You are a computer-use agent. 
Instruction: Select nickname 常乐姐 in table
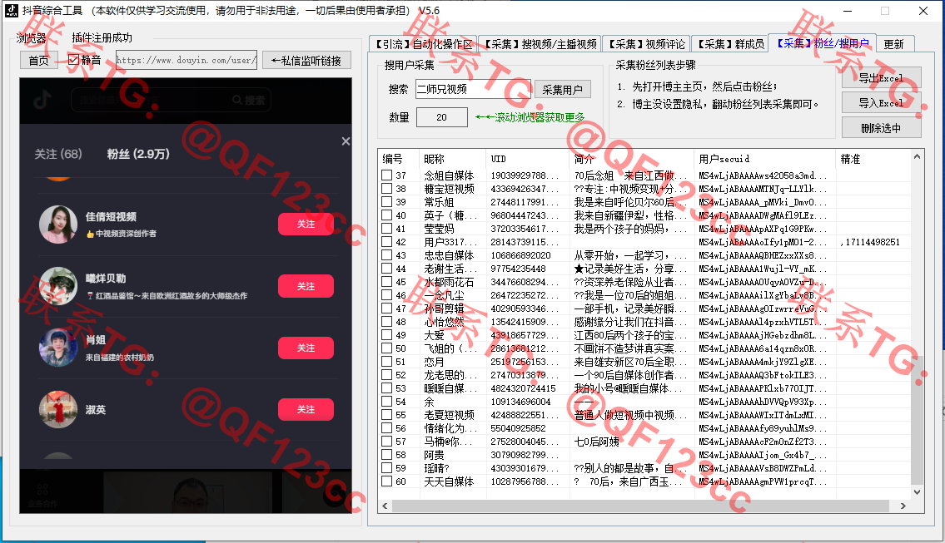coord(439,202)
